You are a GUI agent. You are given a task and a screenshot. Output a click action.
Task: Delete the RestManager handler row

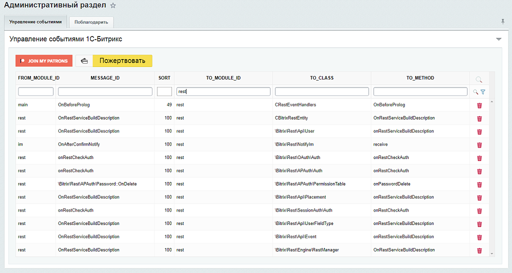[479, 250]
